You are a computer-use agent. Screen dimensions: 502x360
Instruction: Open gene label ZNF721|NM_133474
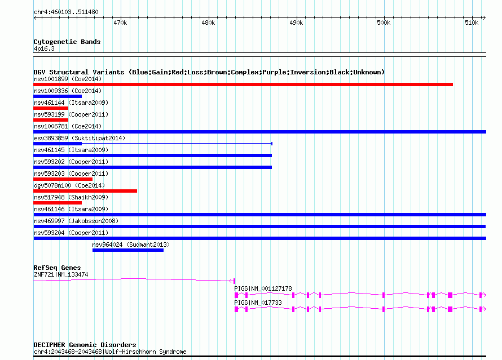coord(61,274)
